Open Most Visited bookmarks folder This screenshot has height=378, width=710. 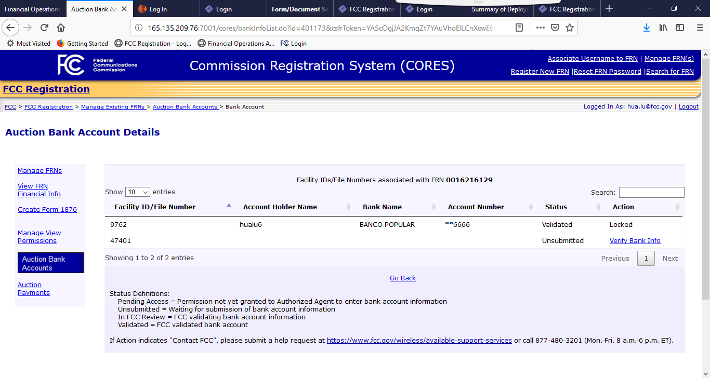[29, 44]
